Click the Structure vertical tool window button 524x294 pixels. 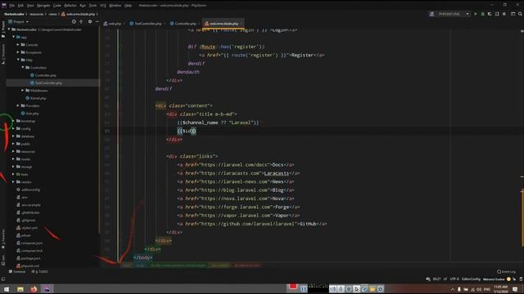3,54
